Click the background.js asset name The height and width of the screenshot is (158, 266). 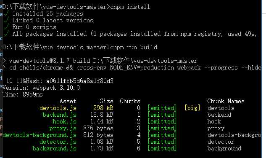click(x=55, y=148)
